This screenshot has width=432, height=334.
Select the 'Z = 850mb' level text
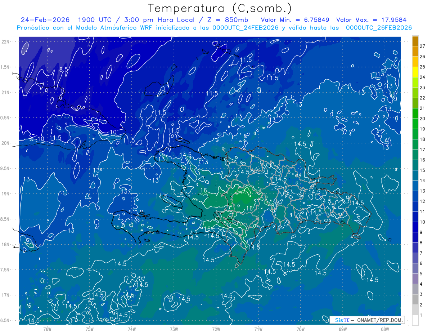(x=227, y=20)
